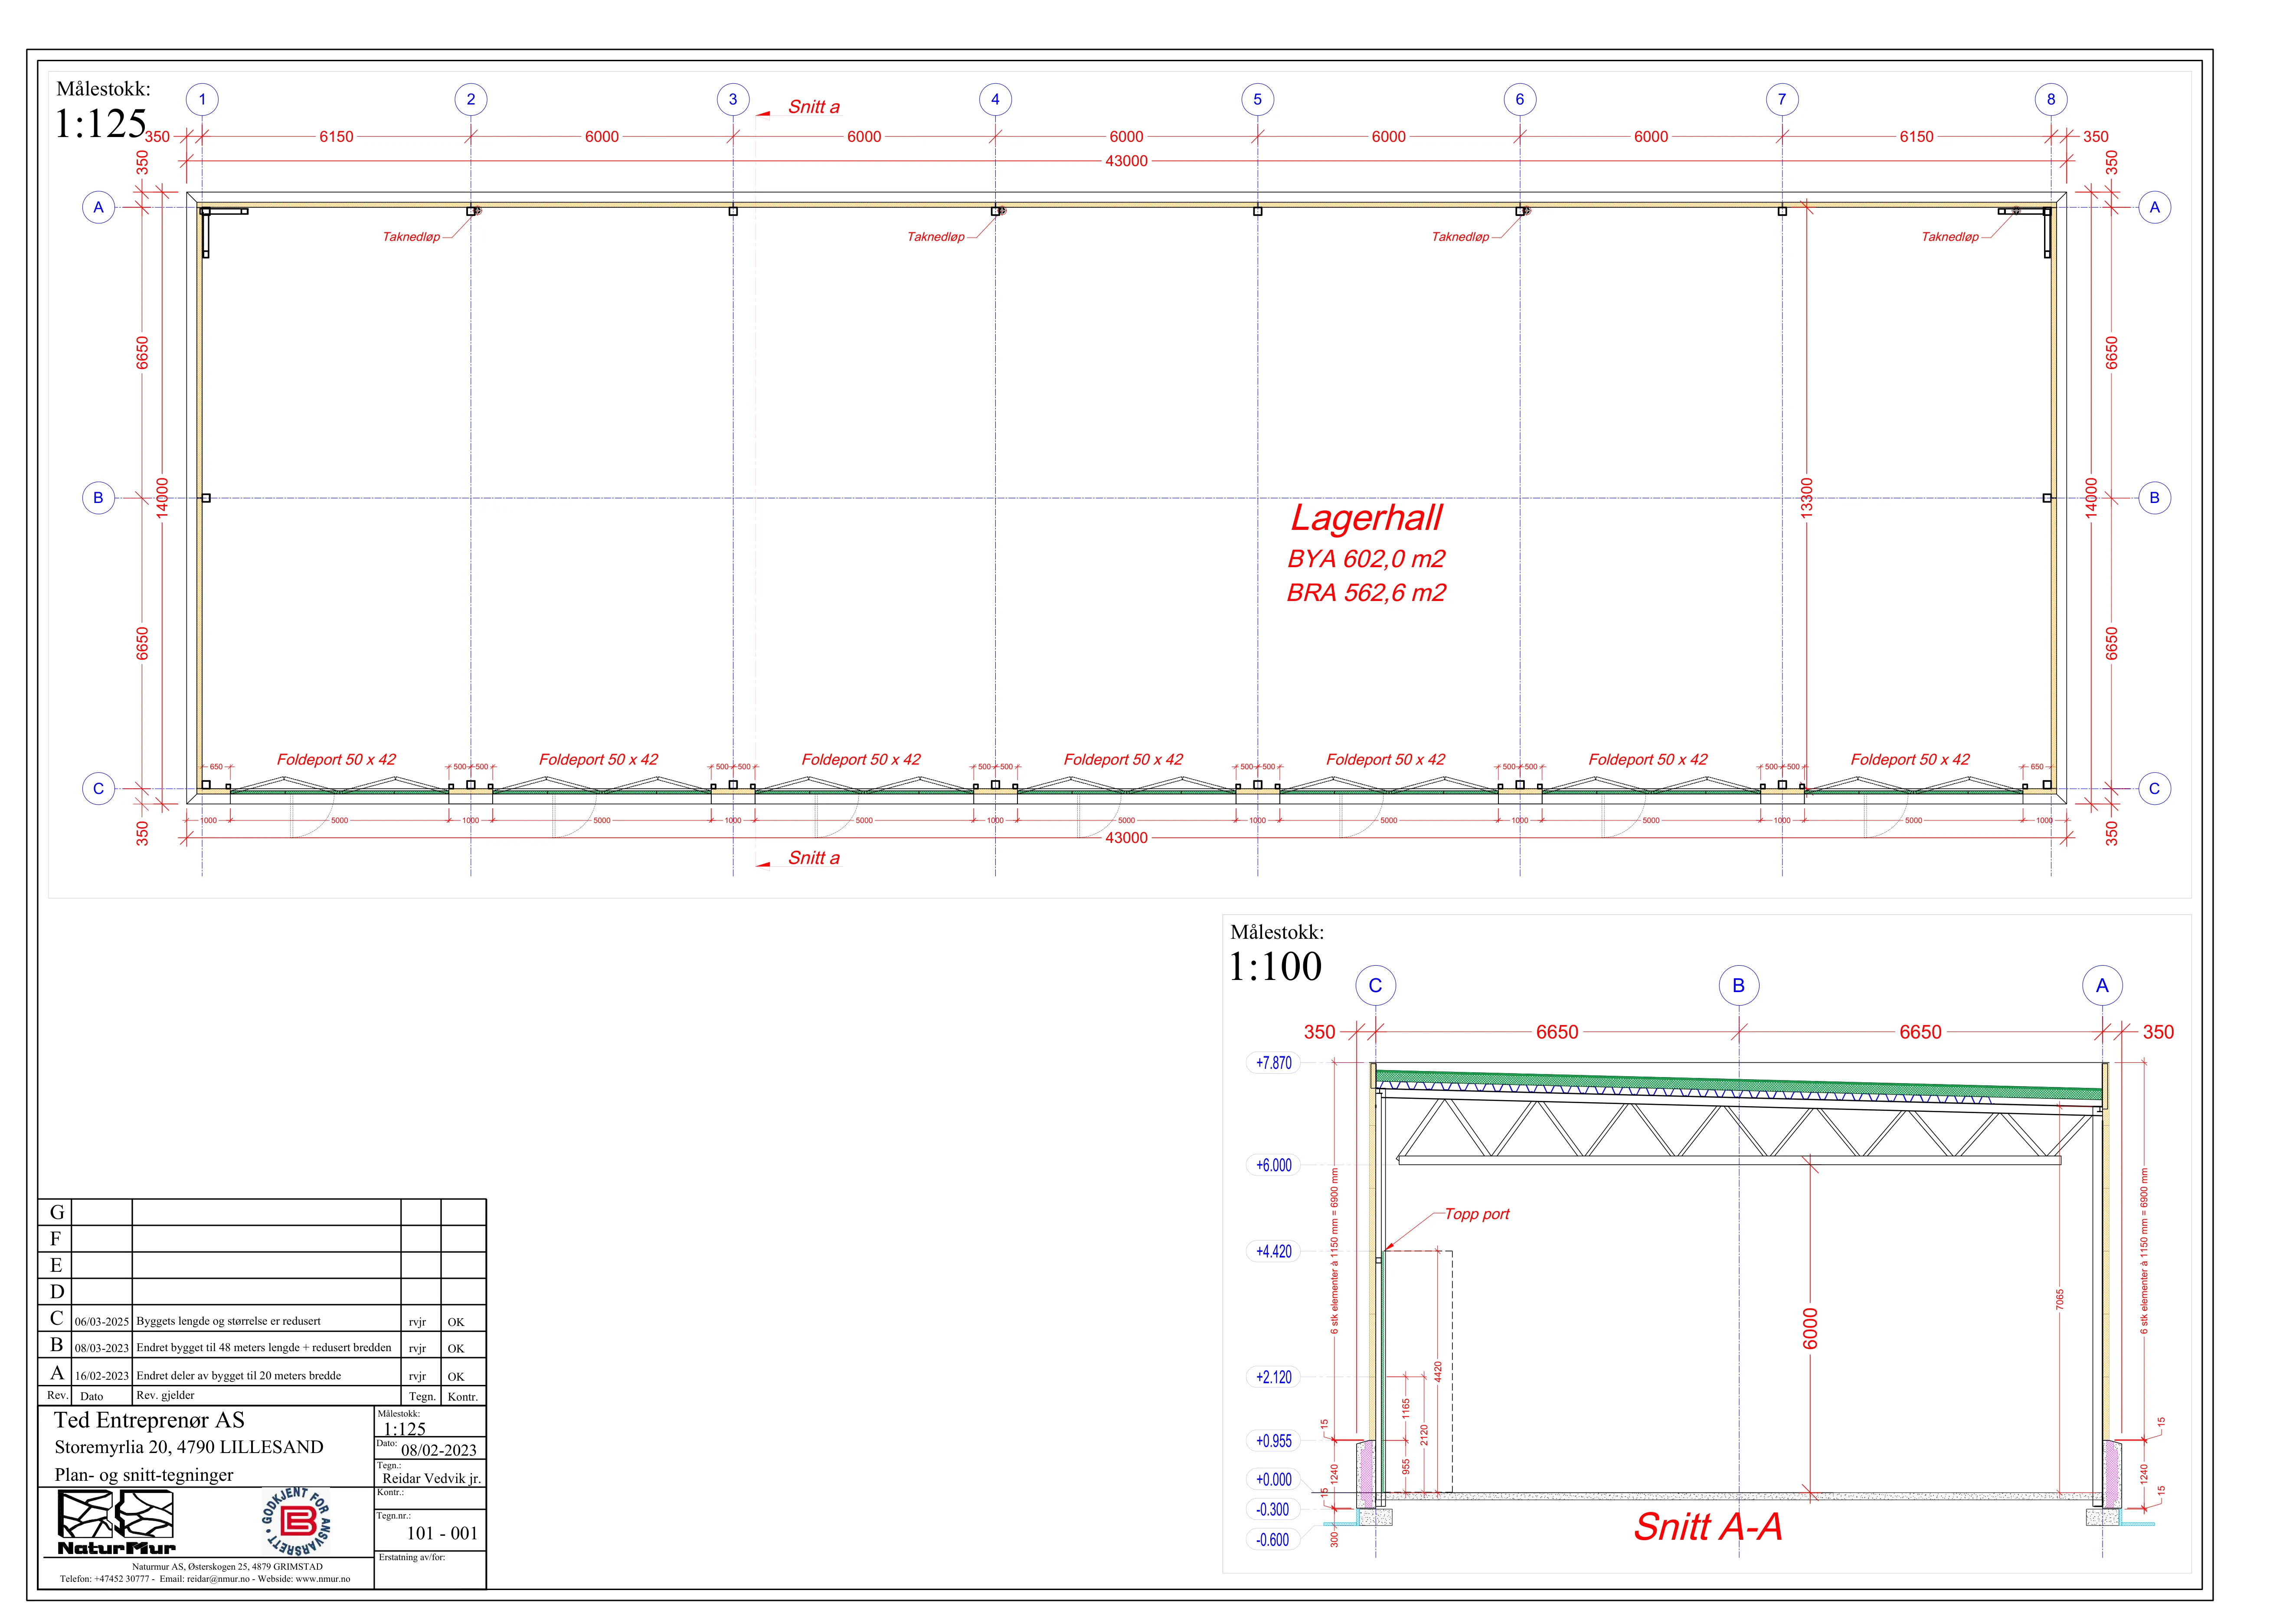Click the '-0.600' elevation level tag

(1273, 1540)
